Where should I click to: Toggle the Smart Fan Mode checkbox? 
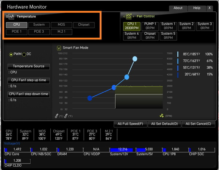click(x=59, y=48)
